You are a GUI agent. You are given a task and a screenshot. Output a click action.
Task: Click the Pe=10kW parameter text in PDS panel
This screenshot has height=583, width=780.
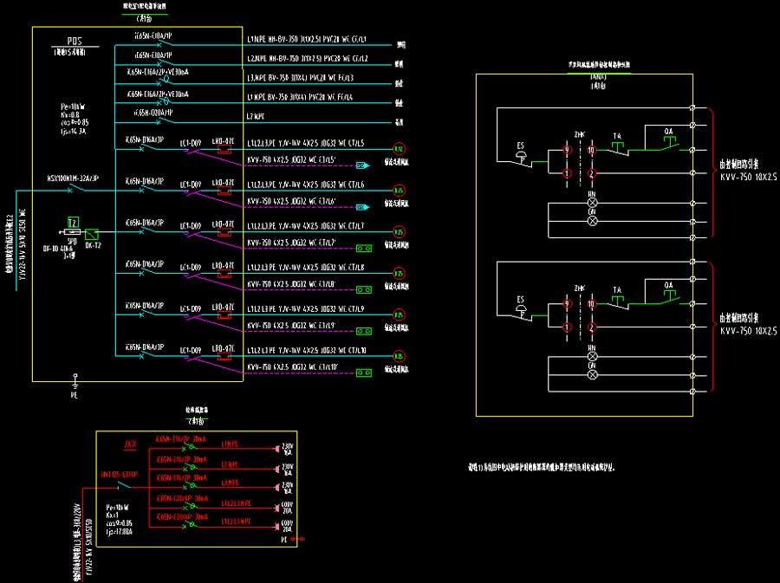(73, 106)
